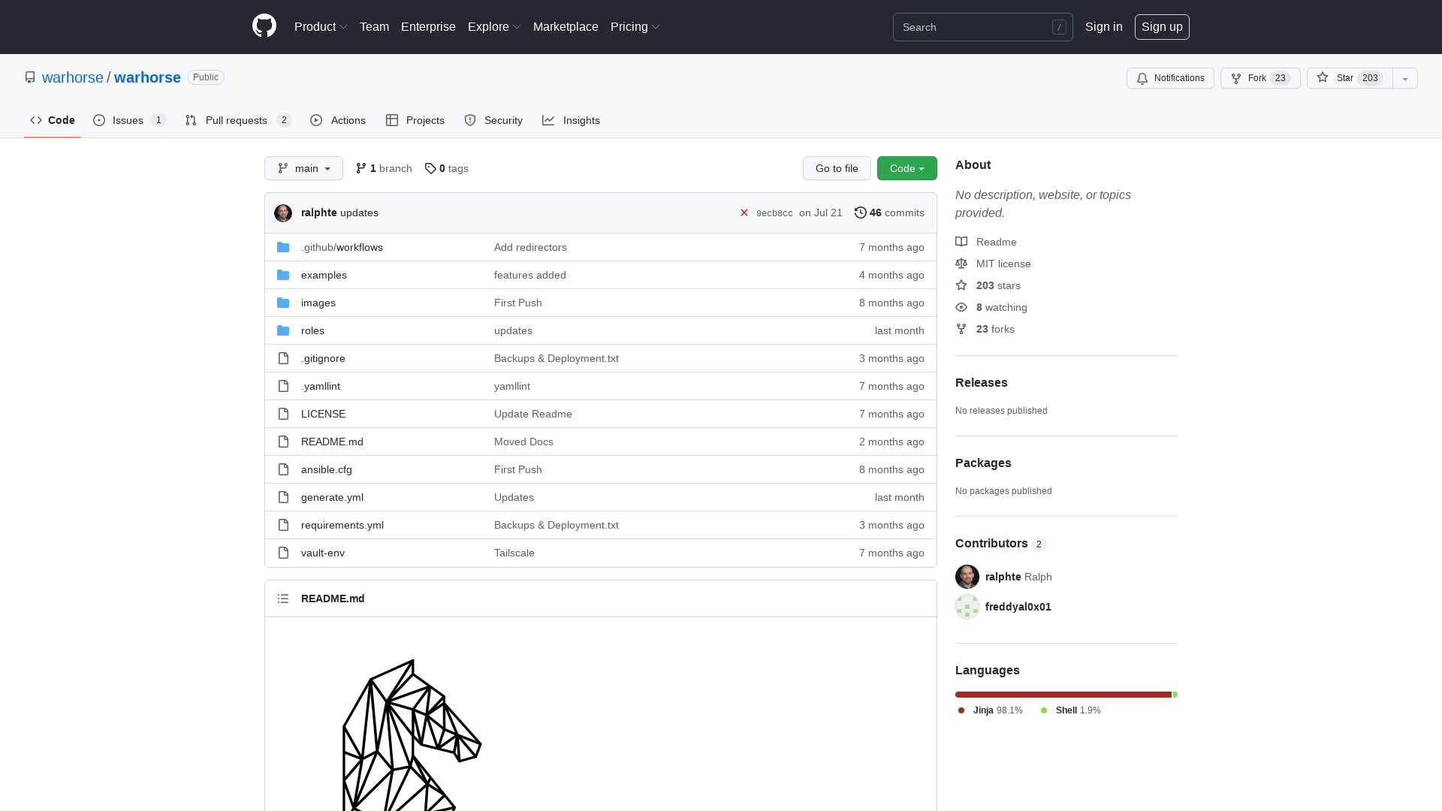Click search slash shortcut icon
This screenshot has height=811, width=1442.
click(x=1059, y=27)
